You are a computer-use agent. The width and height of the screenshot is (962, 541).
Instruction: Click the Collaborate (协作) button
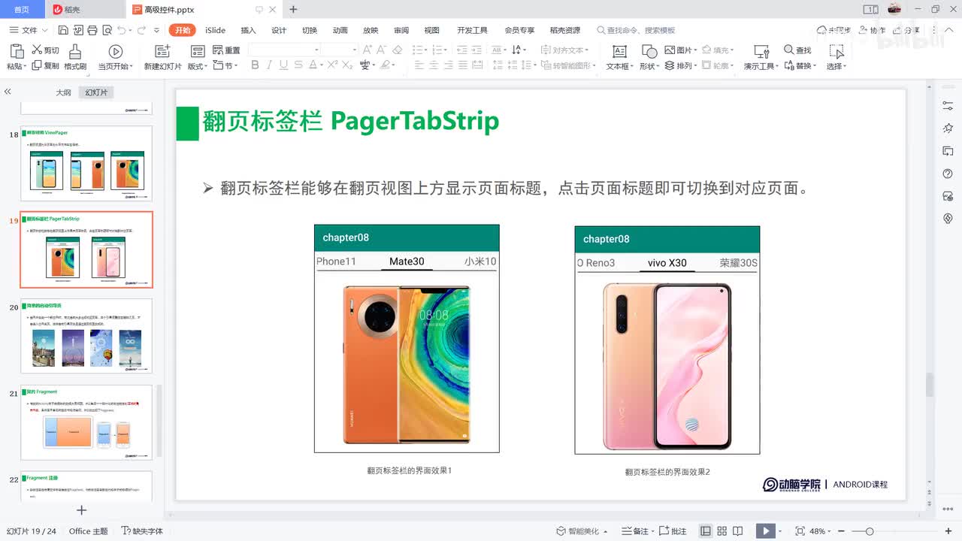[872, 30]
